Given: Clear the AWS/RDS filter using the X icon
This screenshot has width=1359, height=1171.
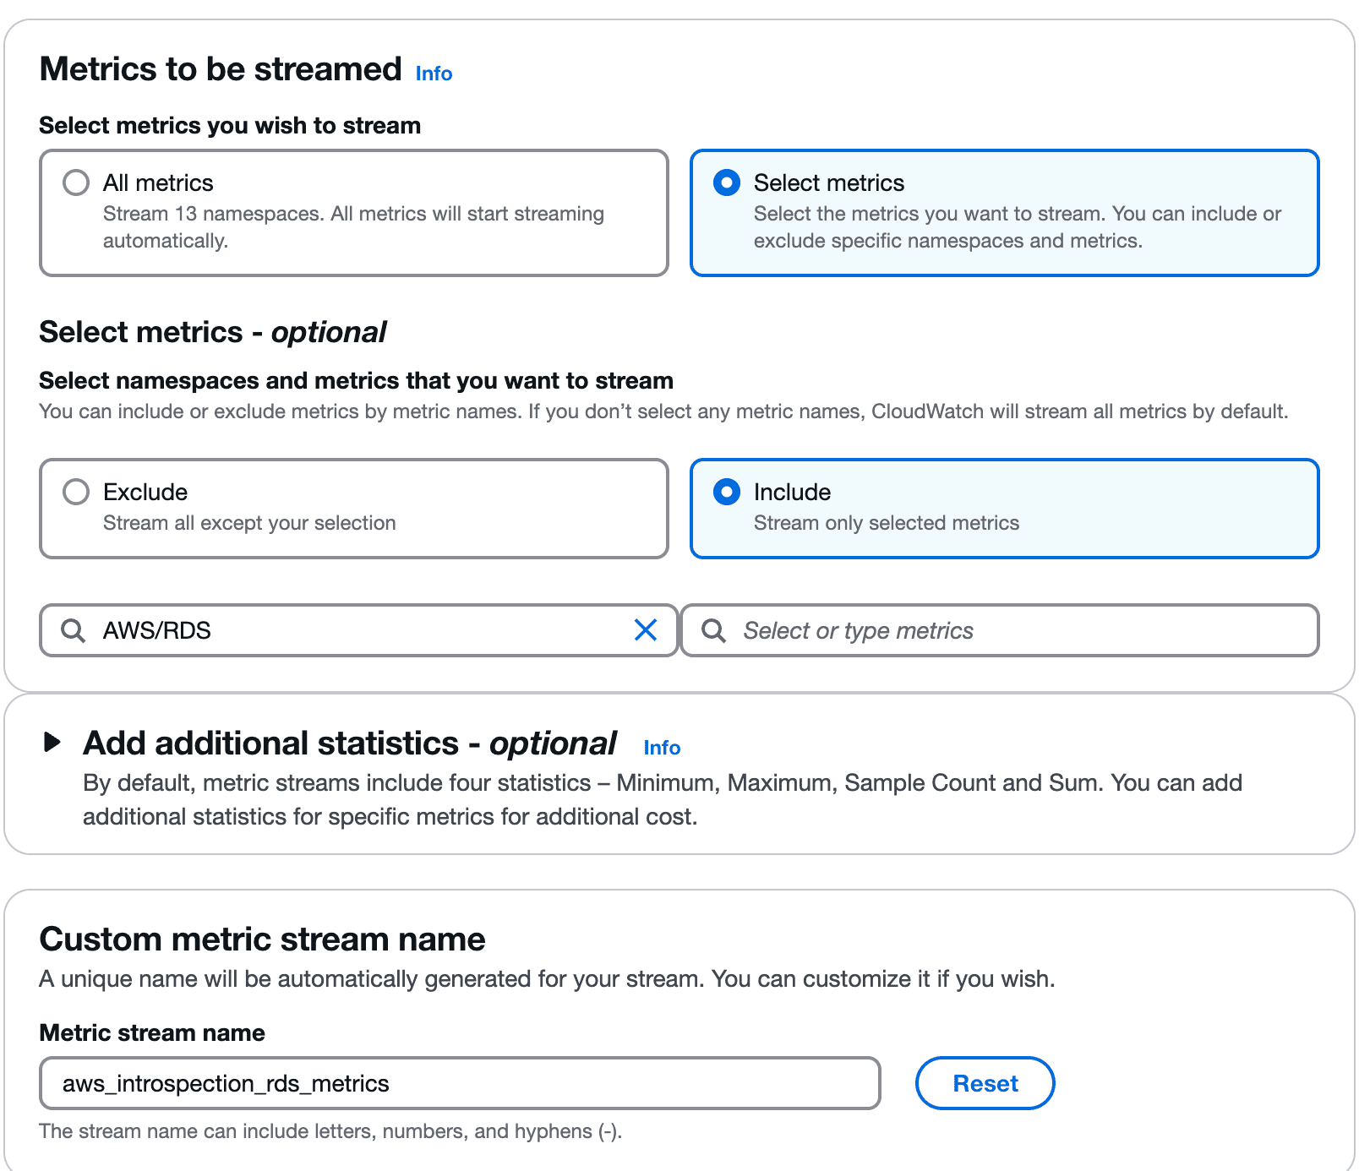Looking at the screenshot, I should tap(647, 630).
